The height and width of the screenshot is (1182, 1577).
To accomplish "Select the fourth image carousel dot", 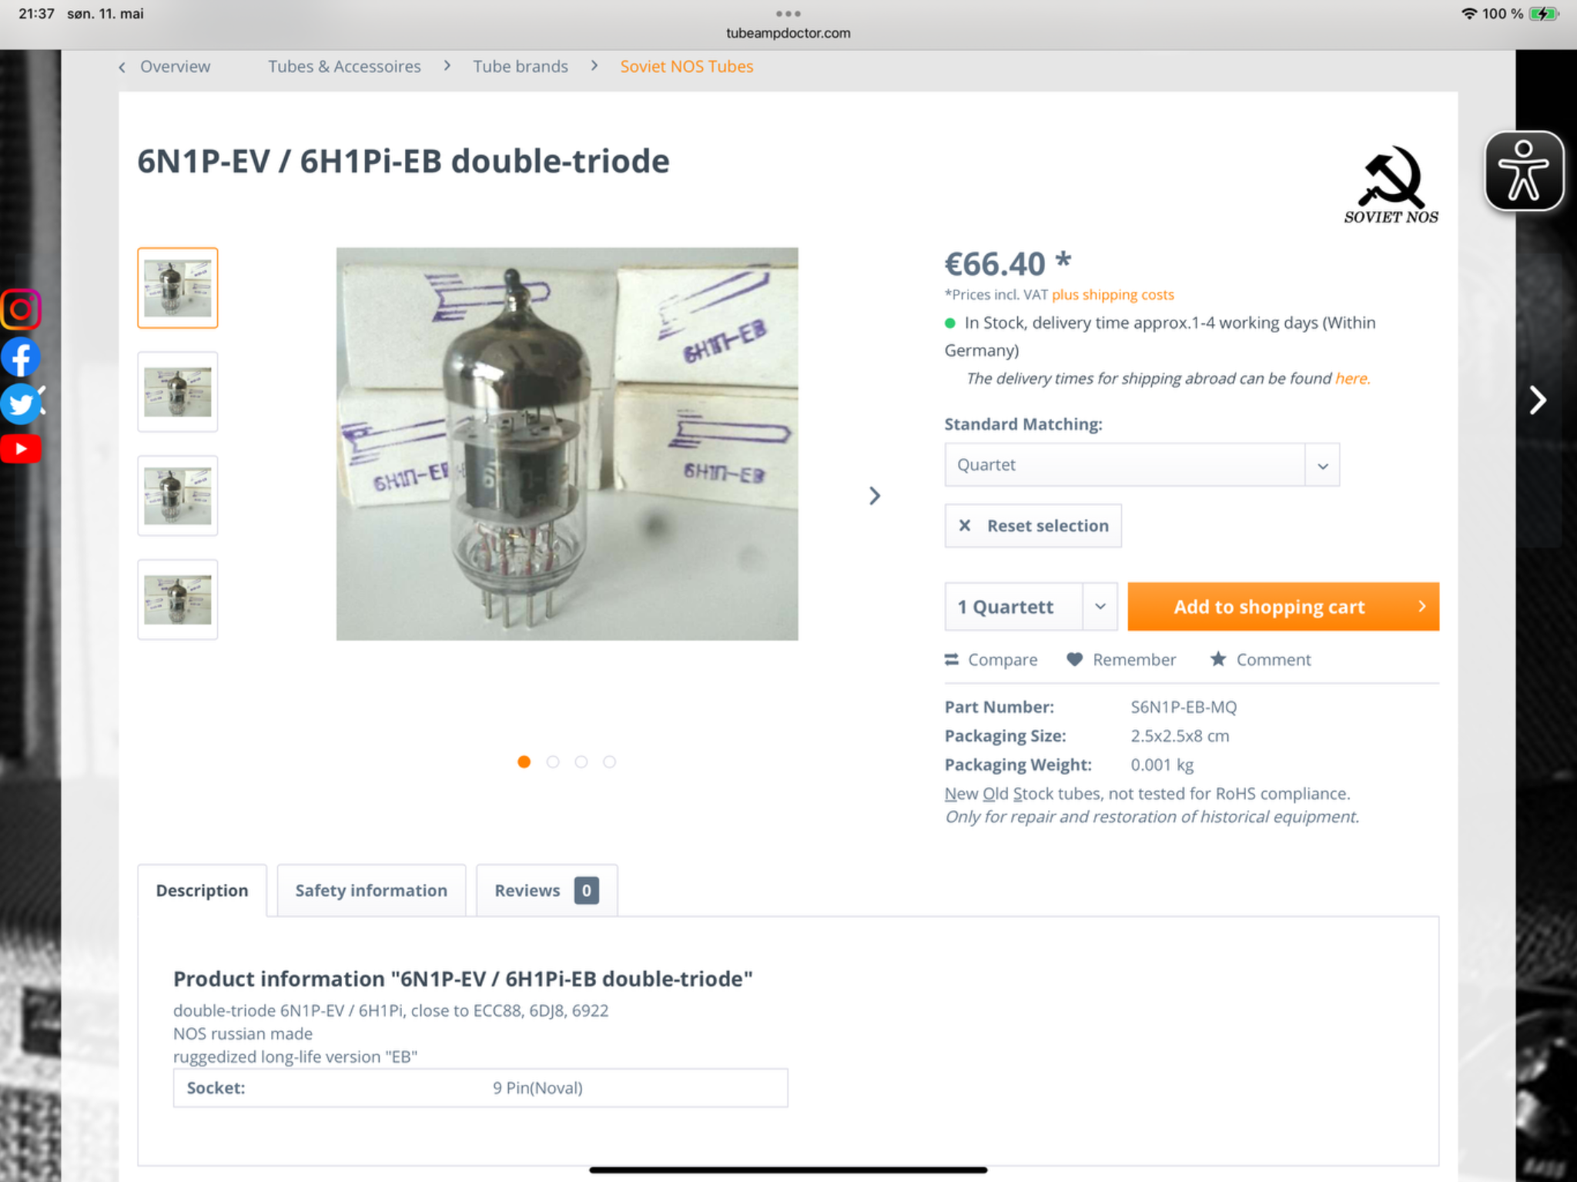I will [x=610, y=762].
